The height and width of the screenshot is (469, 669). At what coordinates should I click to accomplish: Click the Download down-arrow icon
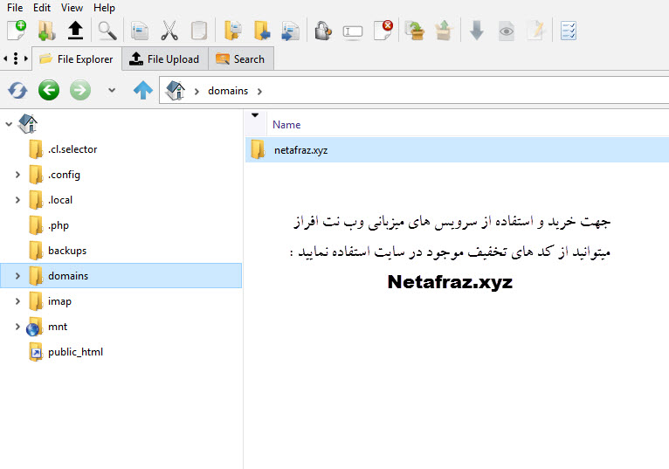477,31
